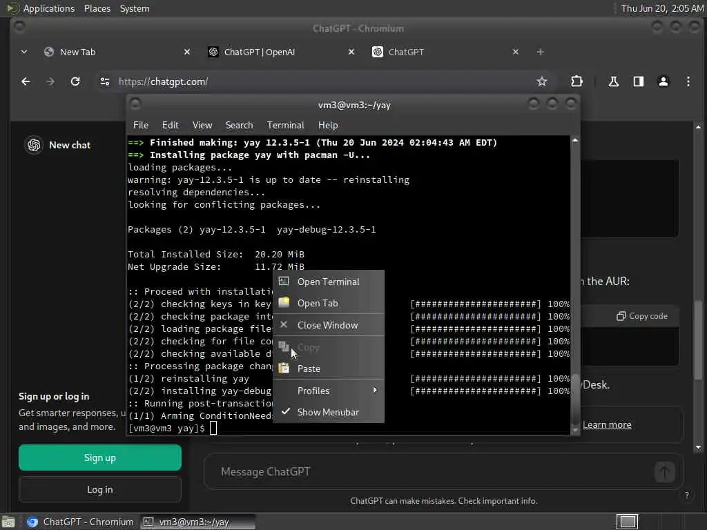Image resolution: width=707 pixels, height=530 pixels.
Task: Click show desktop icon in taskbar
Action: 8,522
